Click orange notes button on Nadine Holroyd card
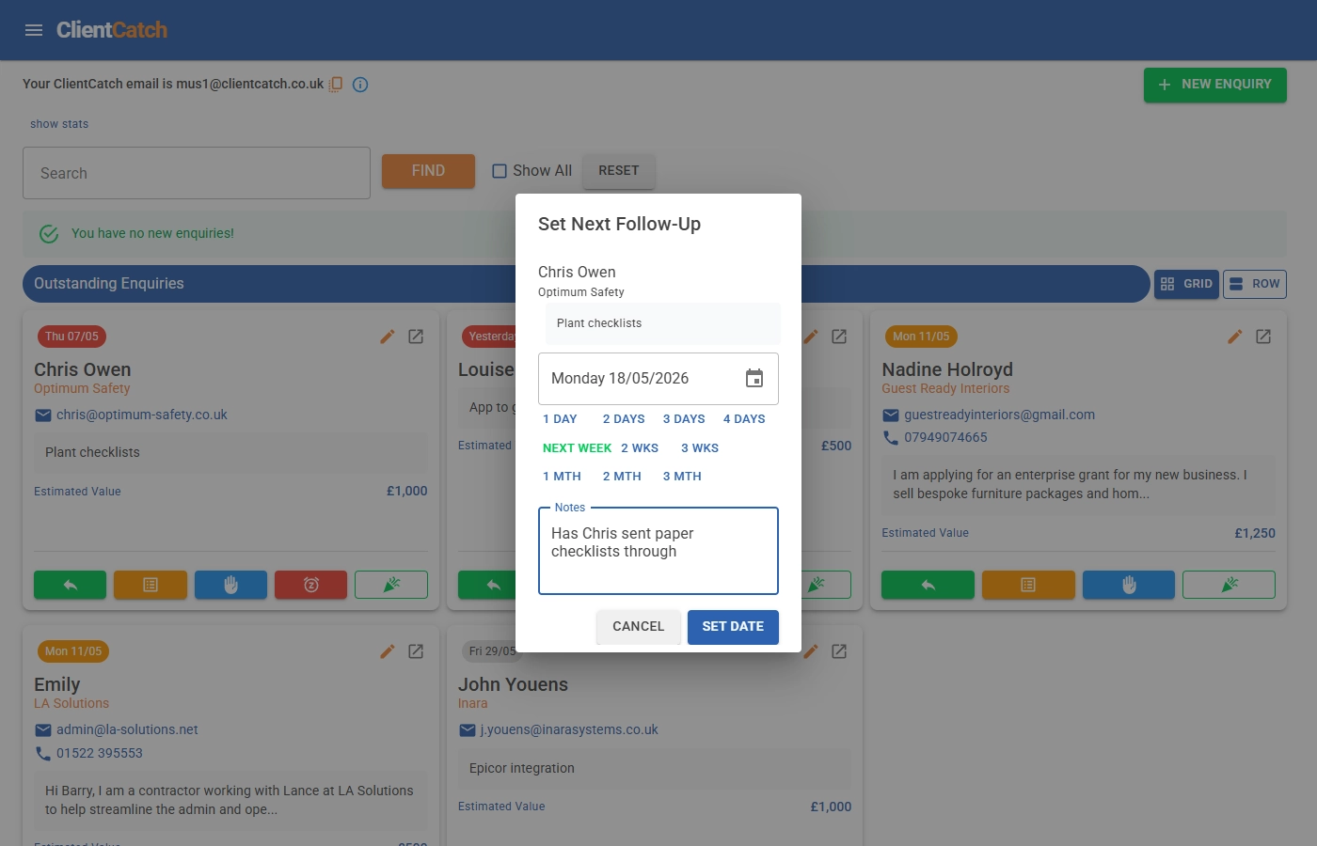The width and height of the screenshot is (1317, 846). coord(1028,585)
